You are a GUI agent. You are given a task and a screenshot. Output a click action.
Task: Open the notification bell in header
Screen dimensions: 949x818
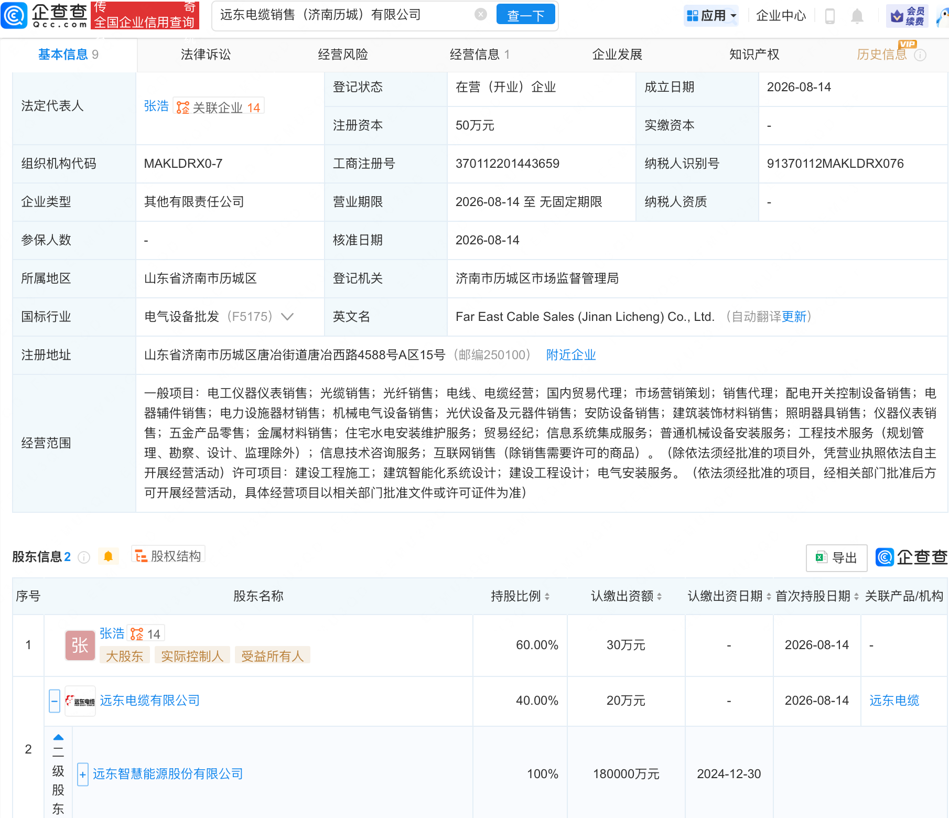(x=857, y=16)
